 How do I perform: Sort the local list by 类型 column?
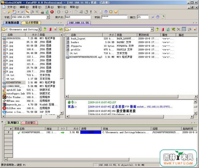(x=49, y=35)
